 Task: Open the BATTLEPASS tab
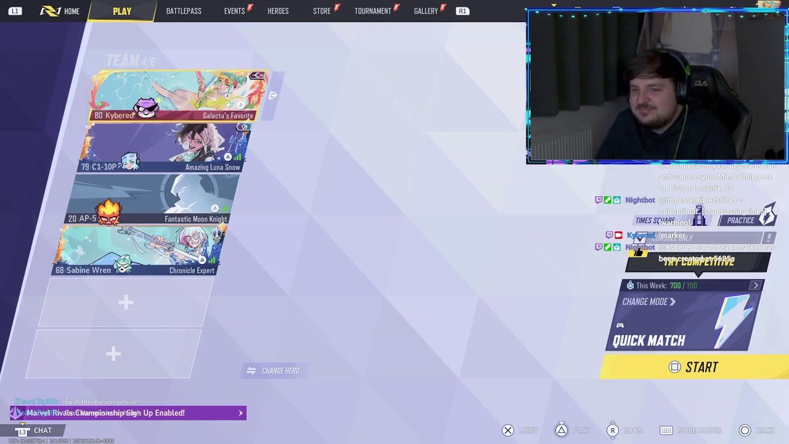click(184, 11)
